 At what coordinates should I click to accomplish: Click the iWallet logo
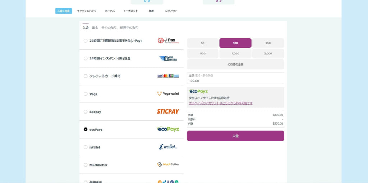[x=168, y=147]
